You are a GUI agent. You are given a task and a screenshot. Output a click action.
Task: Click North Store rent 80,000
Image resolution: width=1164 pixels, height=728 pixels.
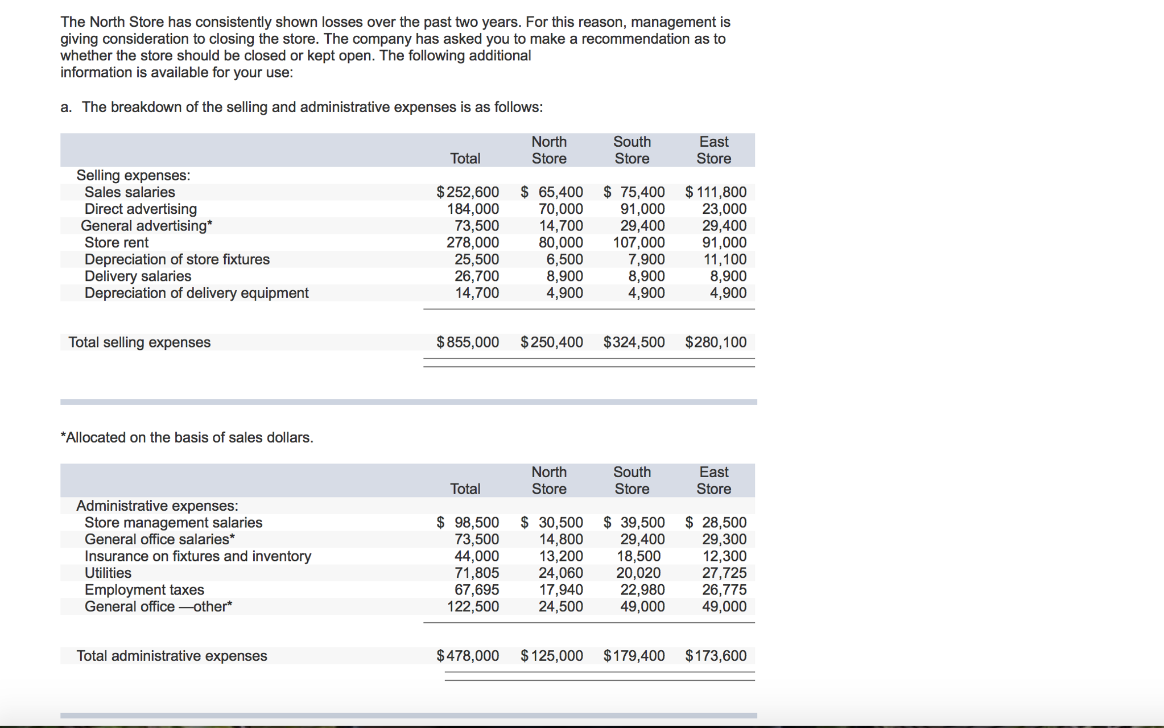tap(561, 243)
